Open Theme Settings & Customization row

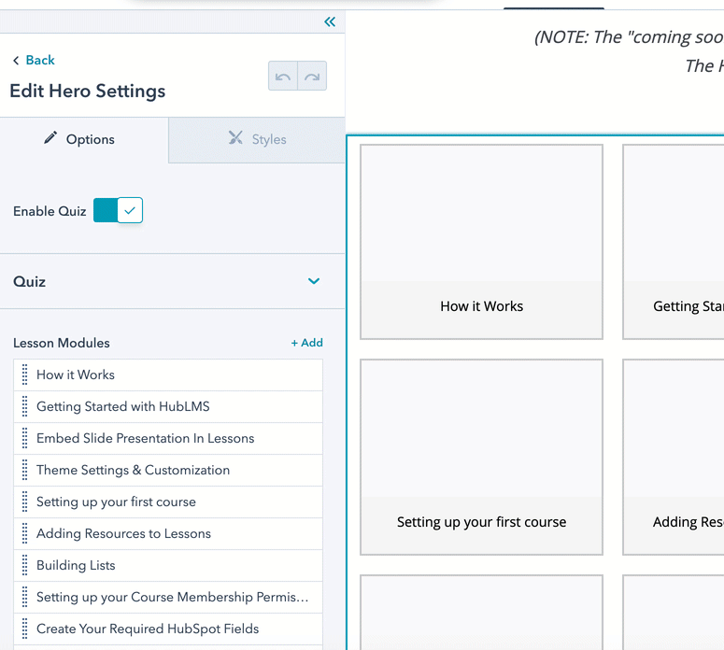168,470
